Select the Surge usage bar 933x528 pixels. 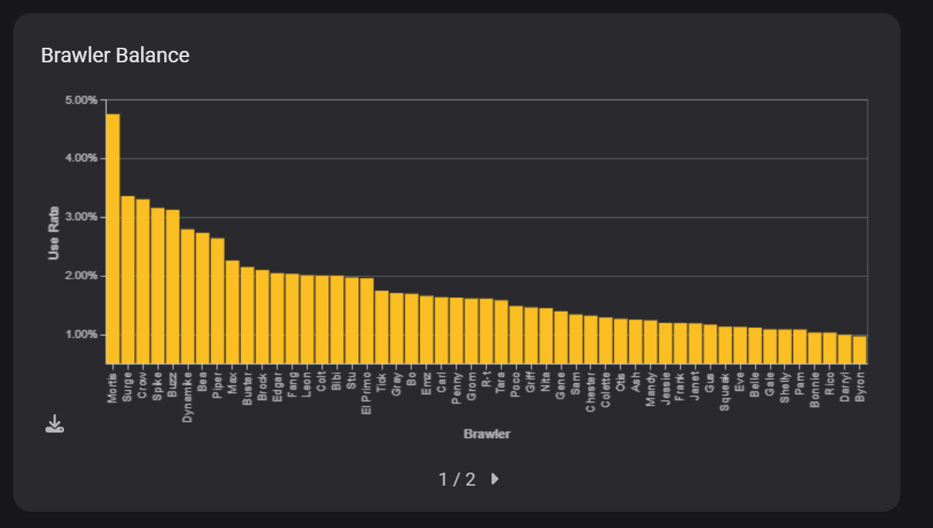click(128, 279)
